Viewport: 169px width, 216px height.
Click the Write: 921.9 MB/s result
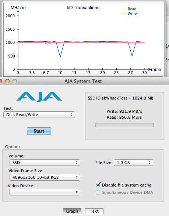coord(124,111)
